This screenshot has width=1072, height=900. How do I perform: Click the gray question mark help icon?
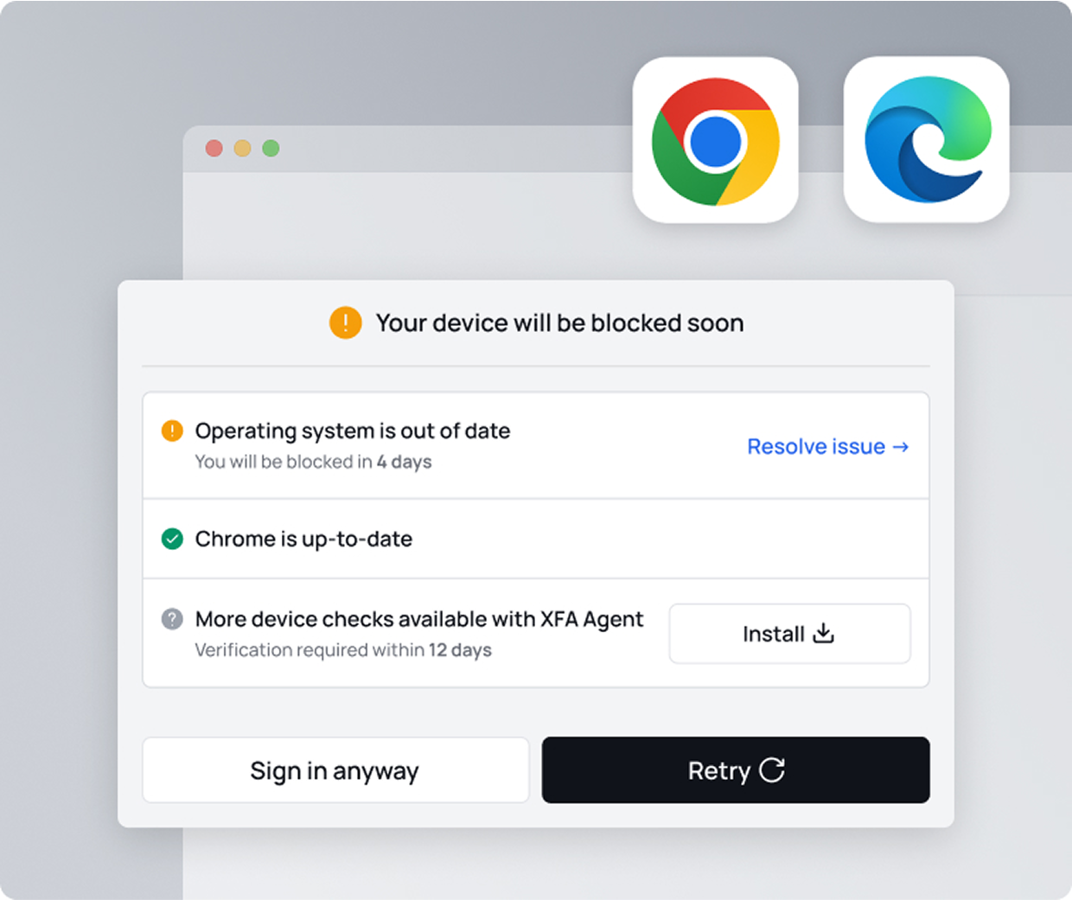click(x=172, y=619)
